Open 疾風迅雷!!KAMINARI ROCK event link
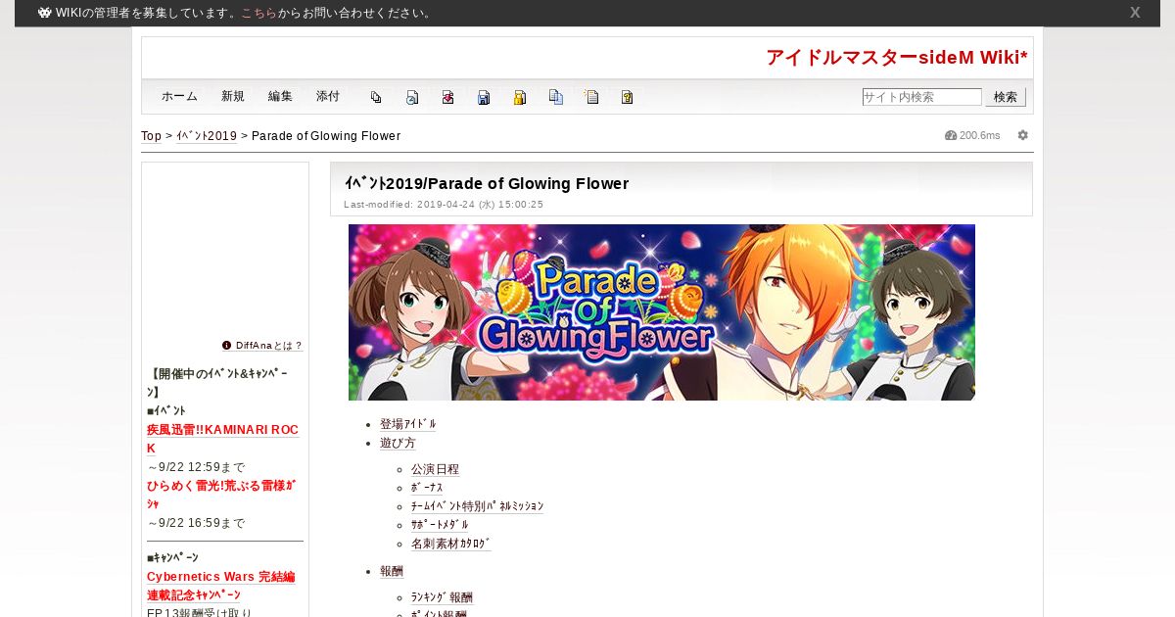The width and height of the screenshot is (1175, 617). click(x=222, y=439)
